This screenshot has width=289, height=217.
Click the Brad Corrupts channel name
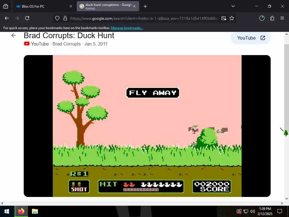point(67,44)
